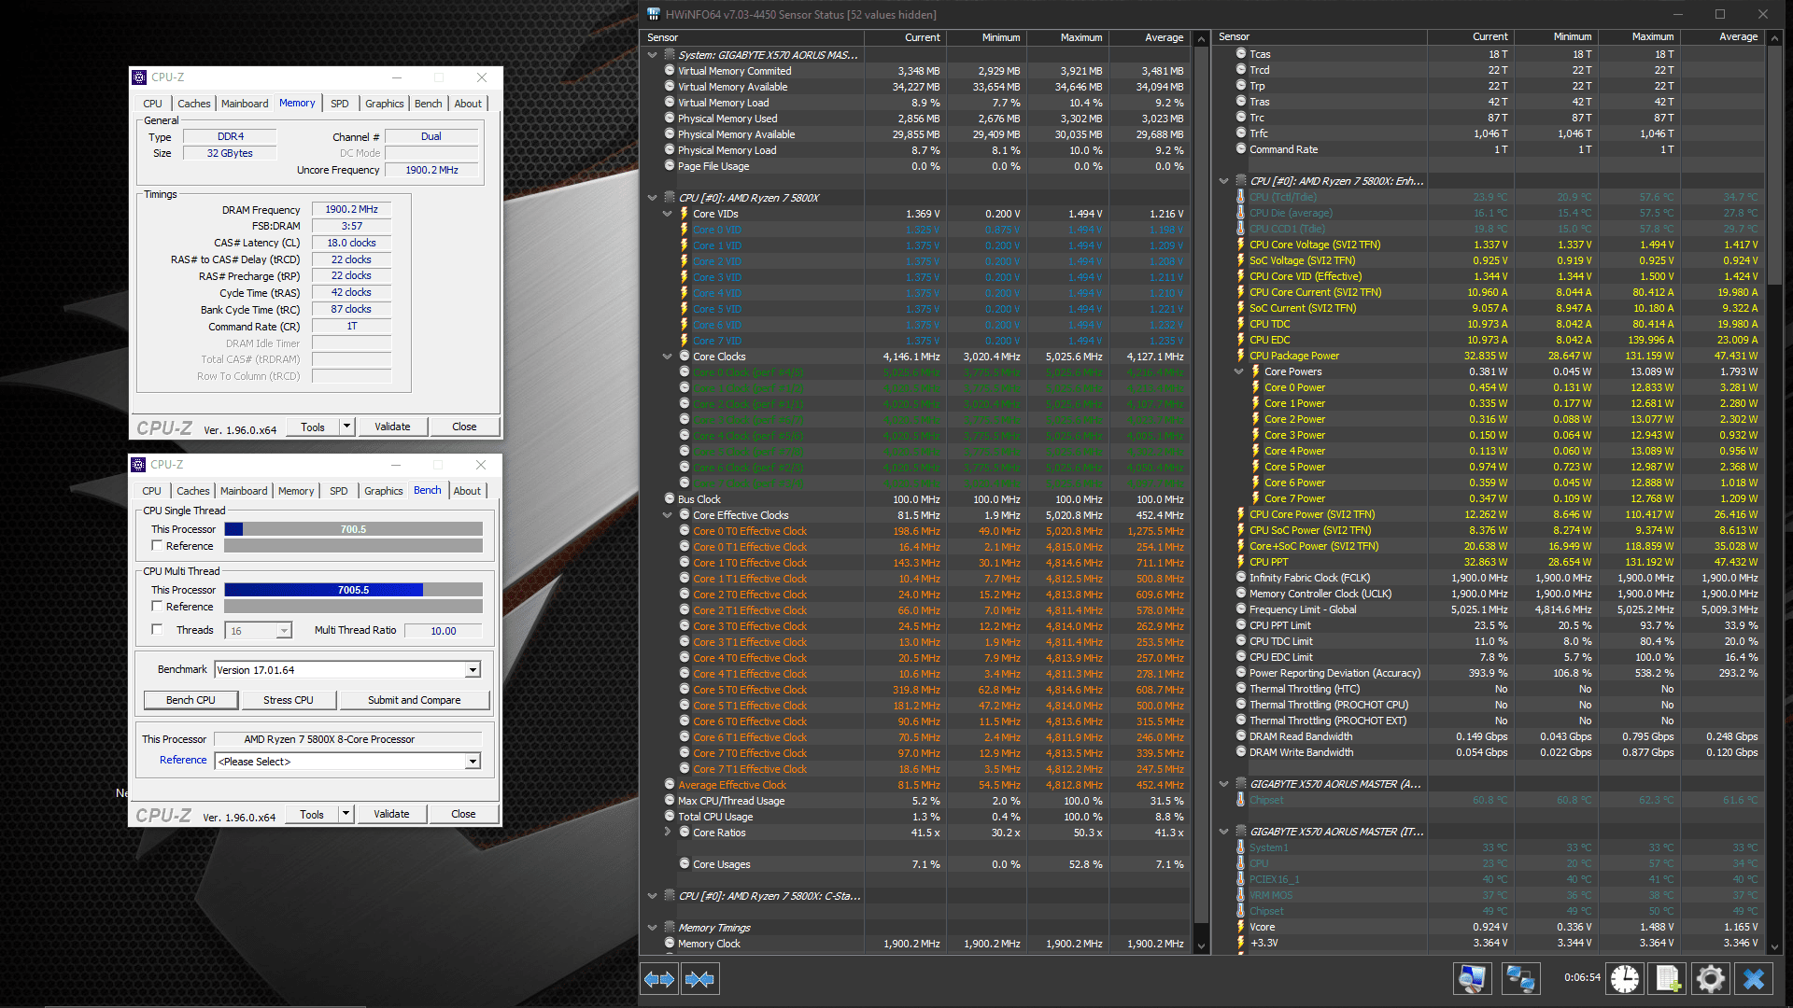Viewport: 1793px width, 1008px height.
Task: Toggle the Threads checkbox
Action: point(157,630)
